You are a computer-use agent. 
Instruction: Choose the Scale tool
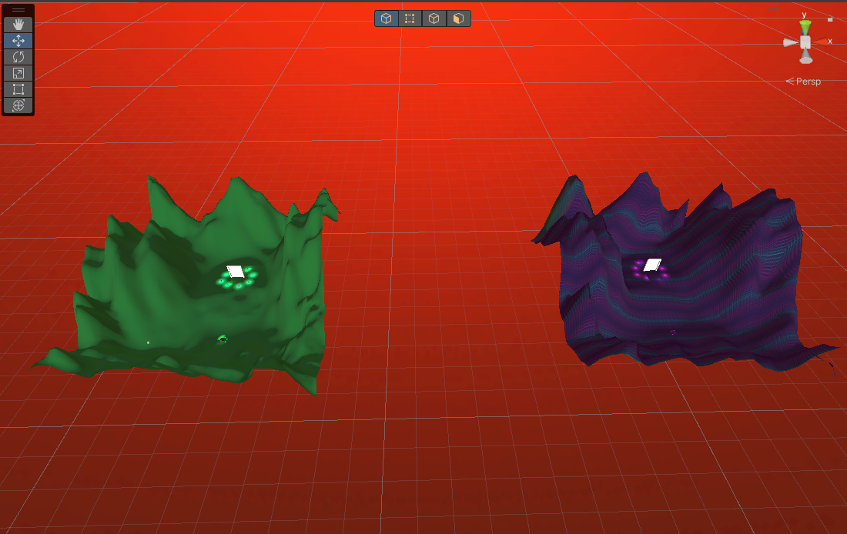[x=18, y=73]
